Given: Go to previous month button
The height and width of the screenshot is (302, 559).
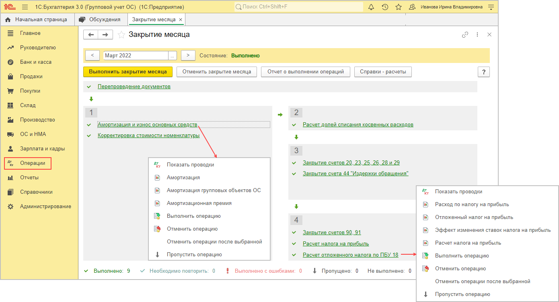Looking at the screenshot, I should coord(92,55).
